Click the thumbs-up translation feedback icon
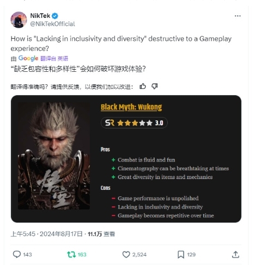 point(143,87)
